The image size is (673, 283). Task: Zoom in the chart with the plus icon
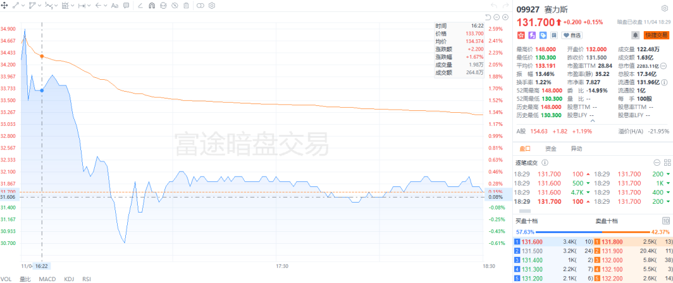[504, 17]
